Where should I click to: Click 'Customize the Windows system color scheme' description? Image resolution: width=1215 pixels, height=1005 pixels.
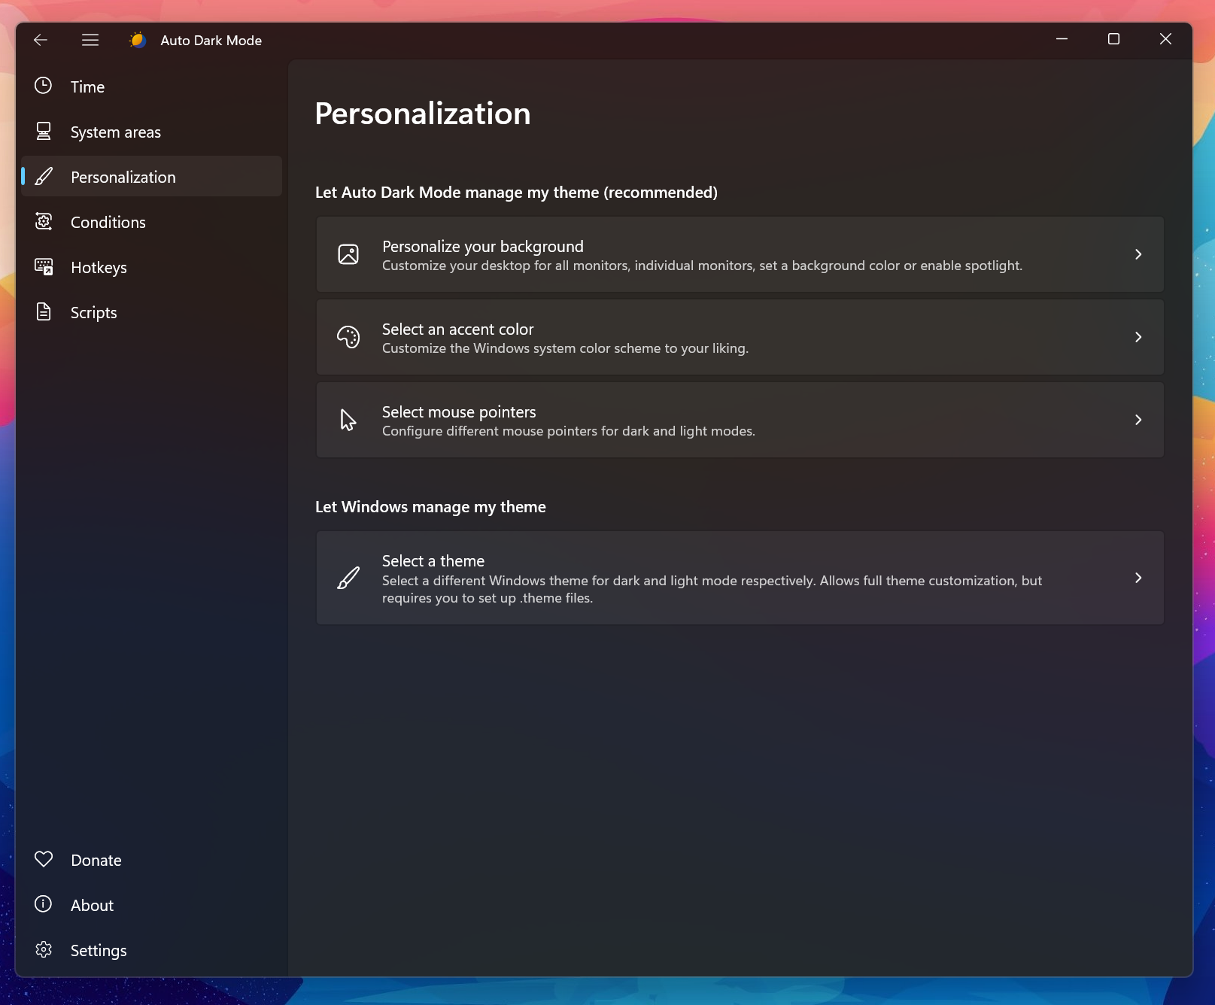point(565,348)
